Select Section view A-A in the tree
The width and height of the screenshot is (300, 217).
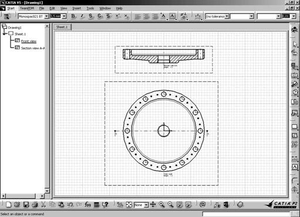[33, 48]
